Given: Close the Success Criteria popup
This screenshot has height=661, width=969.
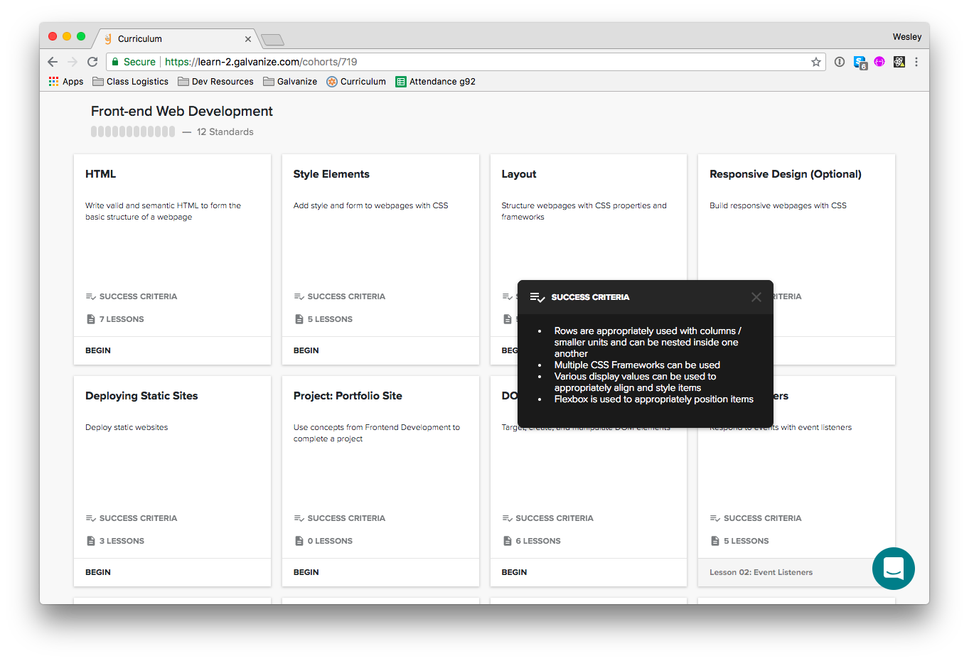Looking at the screenshot, I should pos(756,297).
